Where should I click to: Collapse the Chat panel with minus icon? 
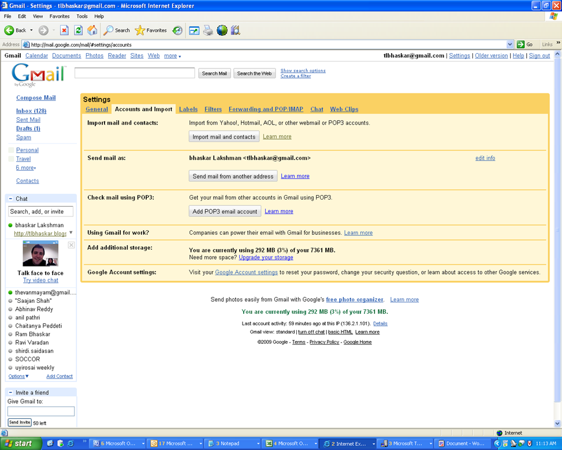10,198
